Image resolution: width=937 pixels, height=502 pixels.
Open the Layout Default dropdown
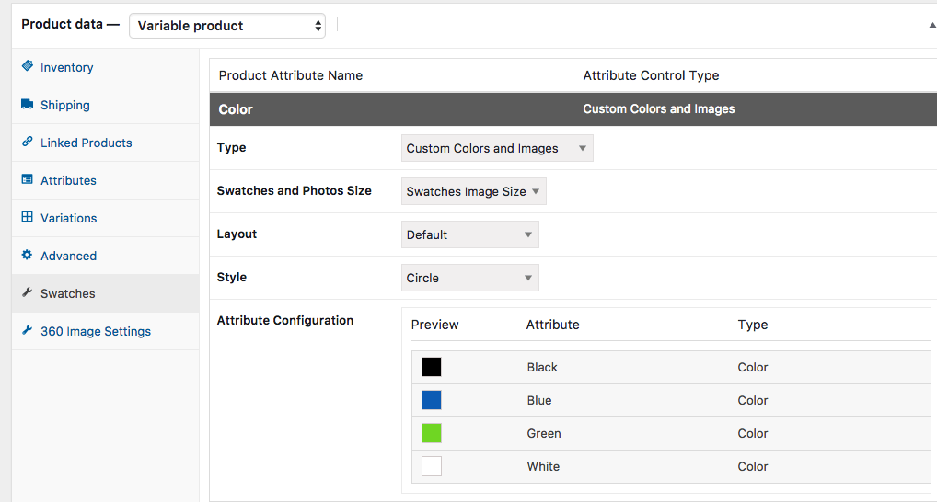click(469, 234)
